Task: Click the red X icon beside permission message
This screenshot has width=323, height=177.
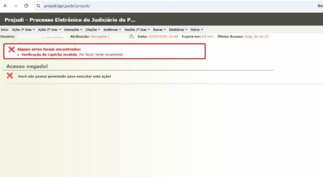Action: [10, 76]
